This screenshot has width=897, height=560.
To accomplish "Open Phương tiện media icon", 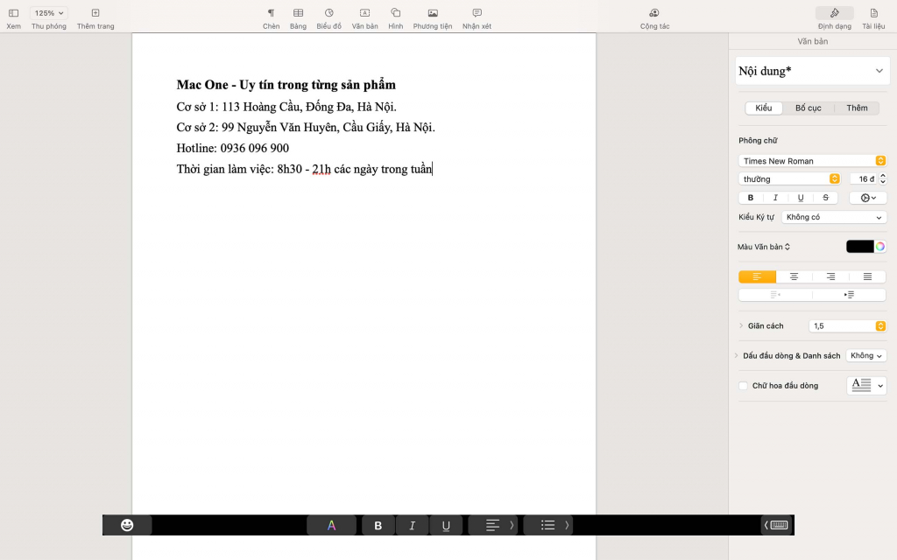I will 433,12.
